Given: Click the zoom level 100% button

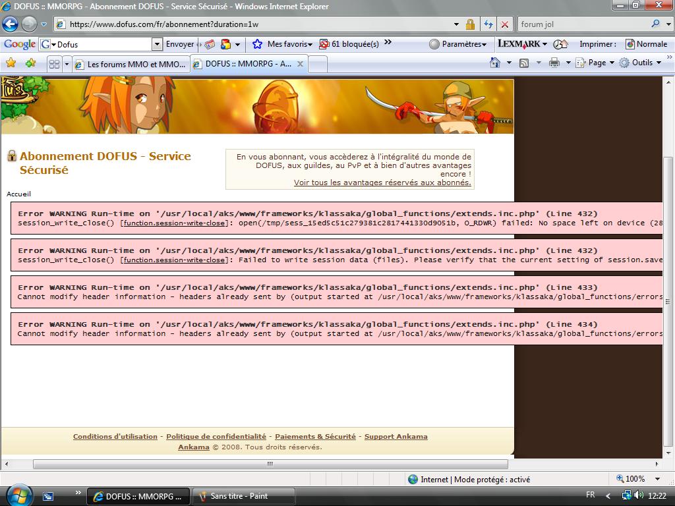Looking at the screenshot, I should point(631,478).
